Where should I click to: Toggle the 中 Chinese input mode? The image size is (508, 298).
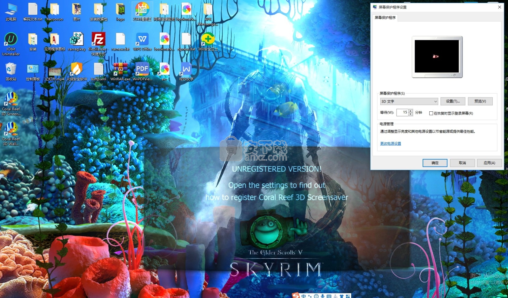304,296
